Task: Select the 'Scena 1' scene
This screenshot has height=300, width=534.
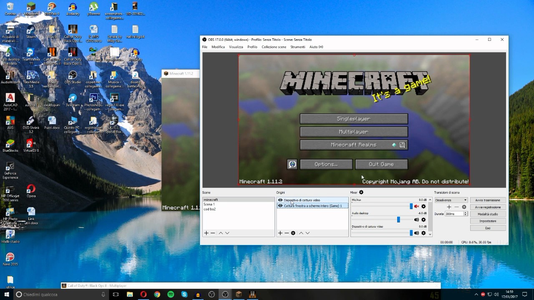Action: [238, 205]
